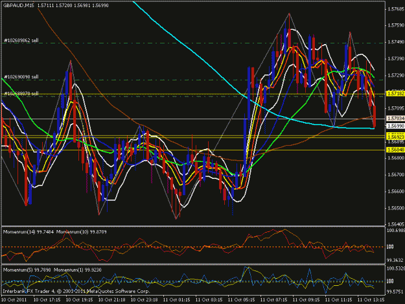Select the #102688070 sell order label
The width and height of the screenshot is (405, 304).
click(21, 93)
